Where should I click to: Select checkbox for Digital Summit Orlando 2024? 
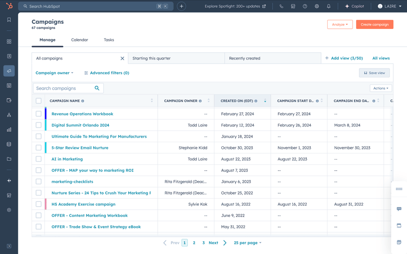tap(39, 125)
